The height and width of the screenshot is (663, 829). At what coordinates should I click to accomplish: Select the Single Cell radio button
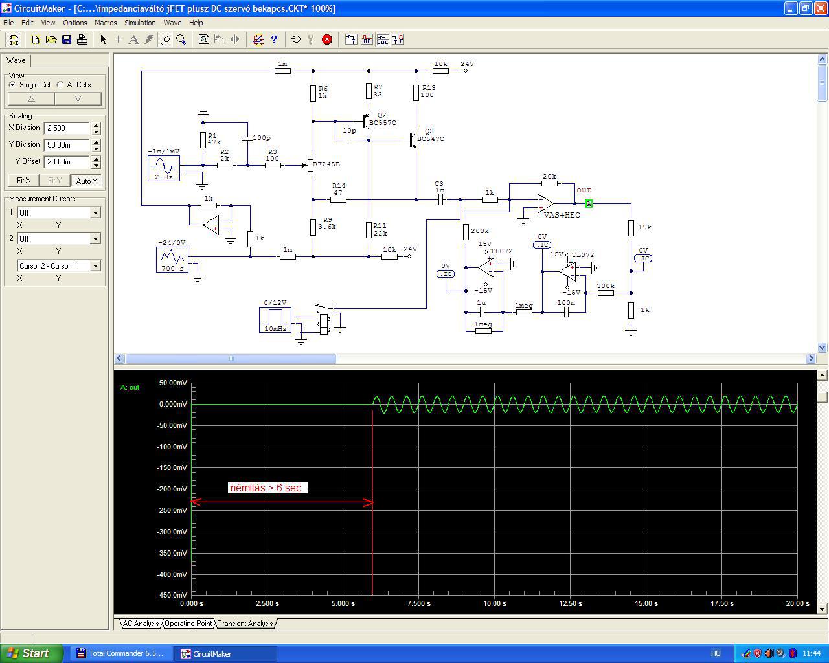(12, 85)
